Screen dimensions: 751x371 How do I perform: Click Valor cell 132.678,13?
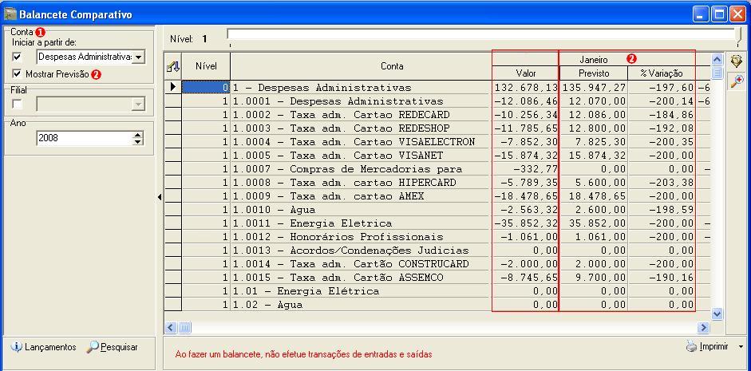(525, 88)
